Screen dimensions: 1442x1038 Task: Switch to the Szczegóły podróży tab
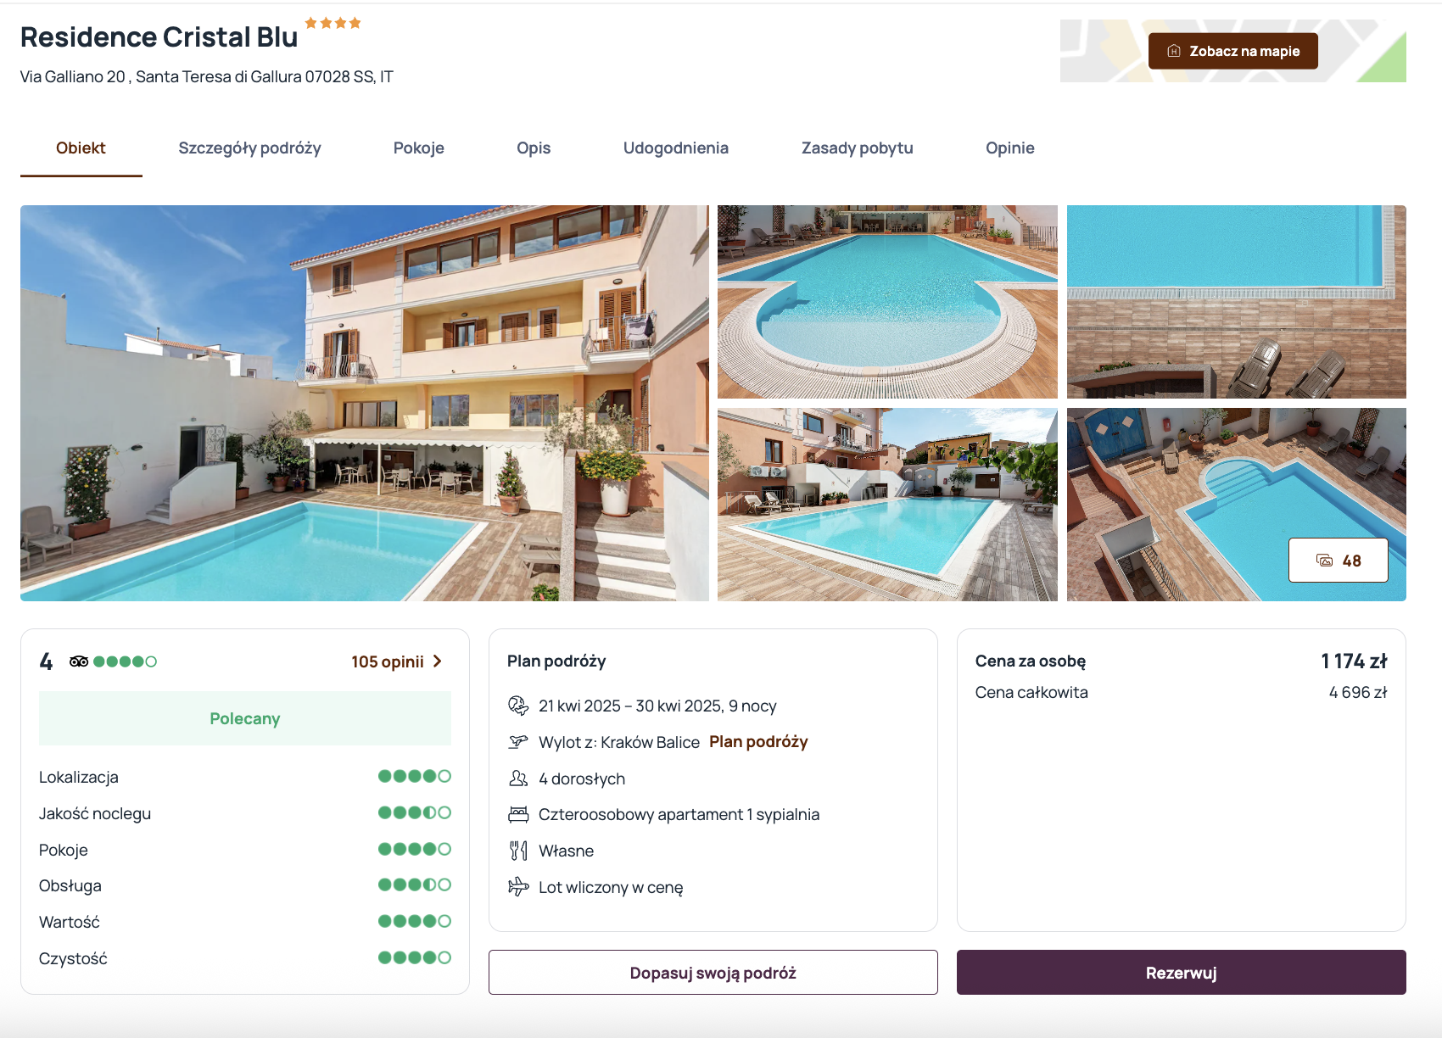tap(249, 148)
